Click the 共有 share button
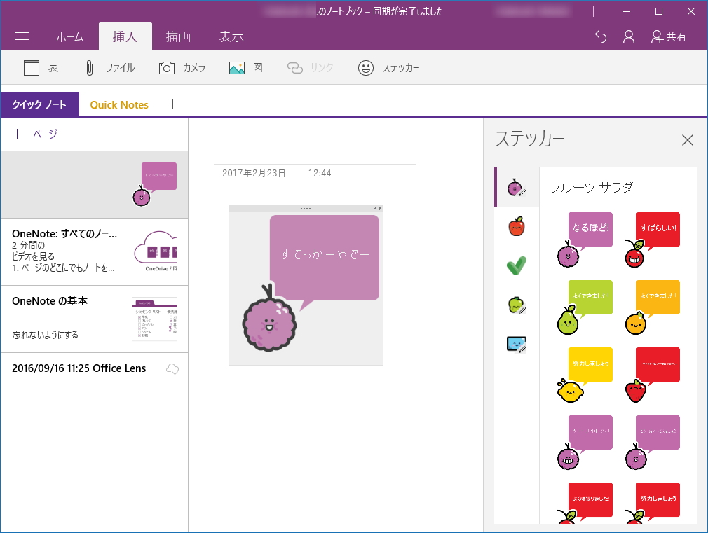 click(x=669, y=36)
